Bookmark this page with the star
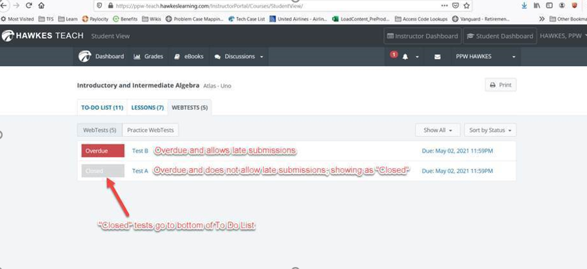This screenshot has width=587, height=269. pos(466,6)
